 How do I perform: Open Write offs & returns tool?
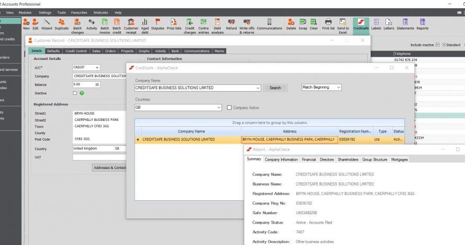pyautogui.click(x=247, y=26)
